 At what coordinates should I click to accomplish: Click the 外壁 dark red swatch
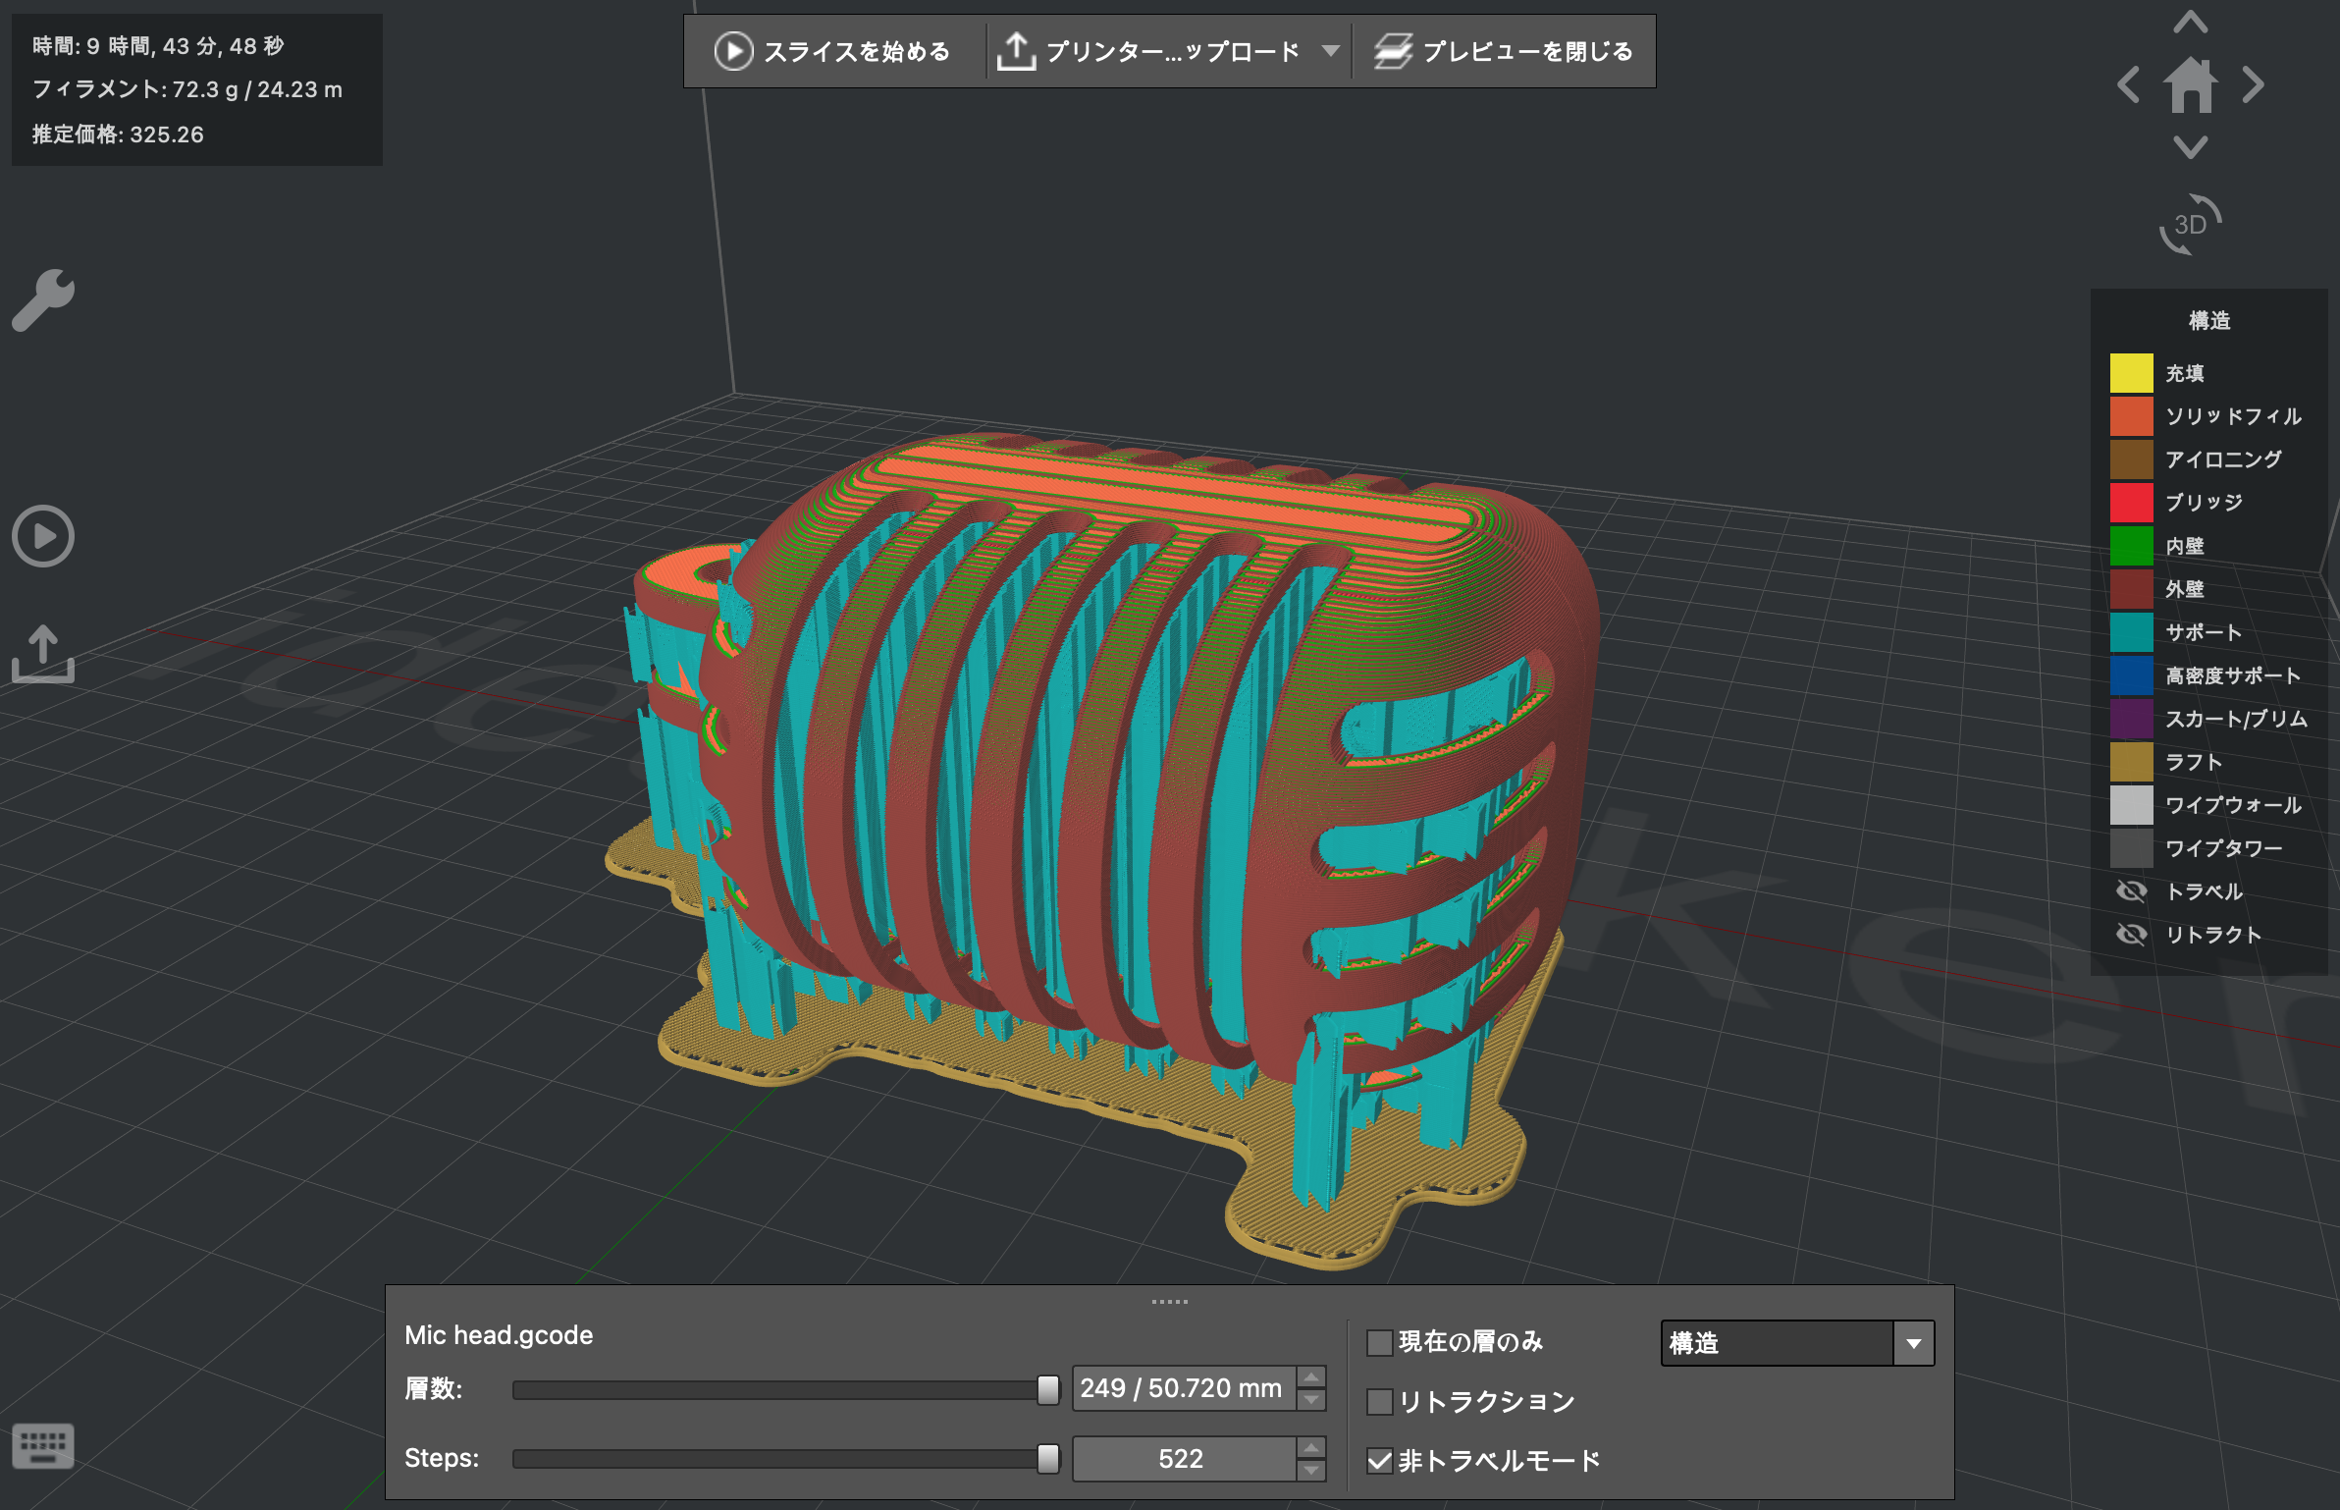coord(2131,589)
